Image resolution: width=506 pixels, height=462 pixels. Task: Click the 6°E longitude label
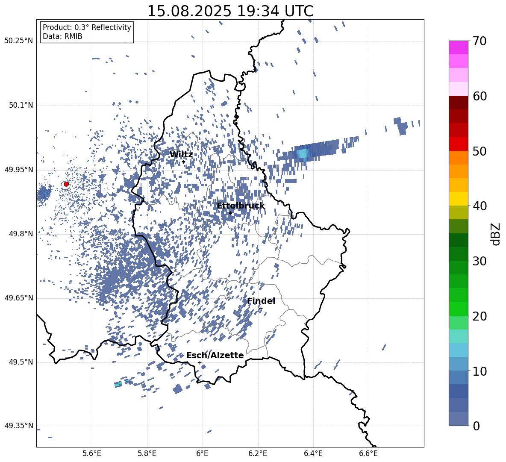tap(202, 453)
